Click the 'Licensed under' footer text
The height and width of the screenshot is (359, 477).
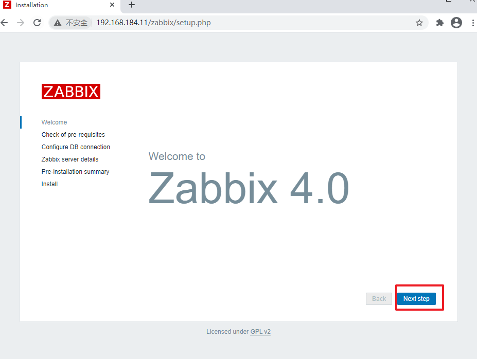click(227, 332)
